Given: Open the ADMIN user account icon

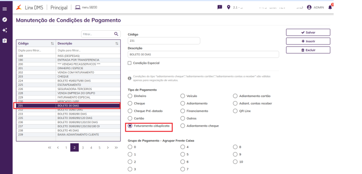Looking at the screenshot, I should pos(309,7).
